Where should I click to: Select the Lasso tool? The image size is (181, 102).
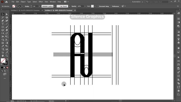click(7, 18)
